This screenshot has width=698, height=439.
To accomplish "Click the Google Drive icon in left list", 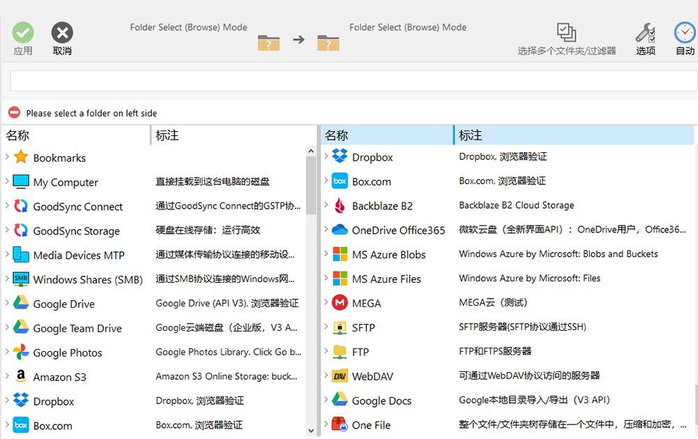I will 21,303.
